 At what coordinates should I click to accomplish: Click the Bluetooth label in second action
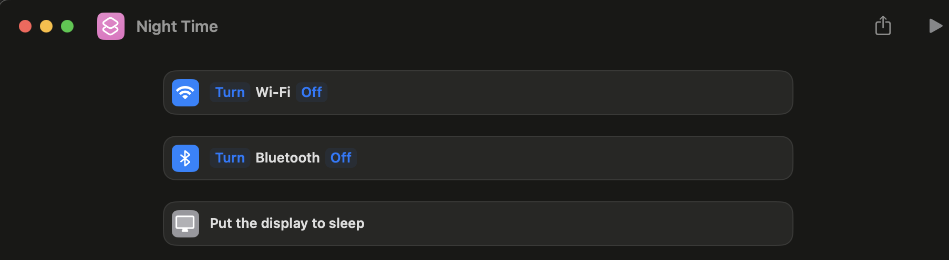[287, 158]
